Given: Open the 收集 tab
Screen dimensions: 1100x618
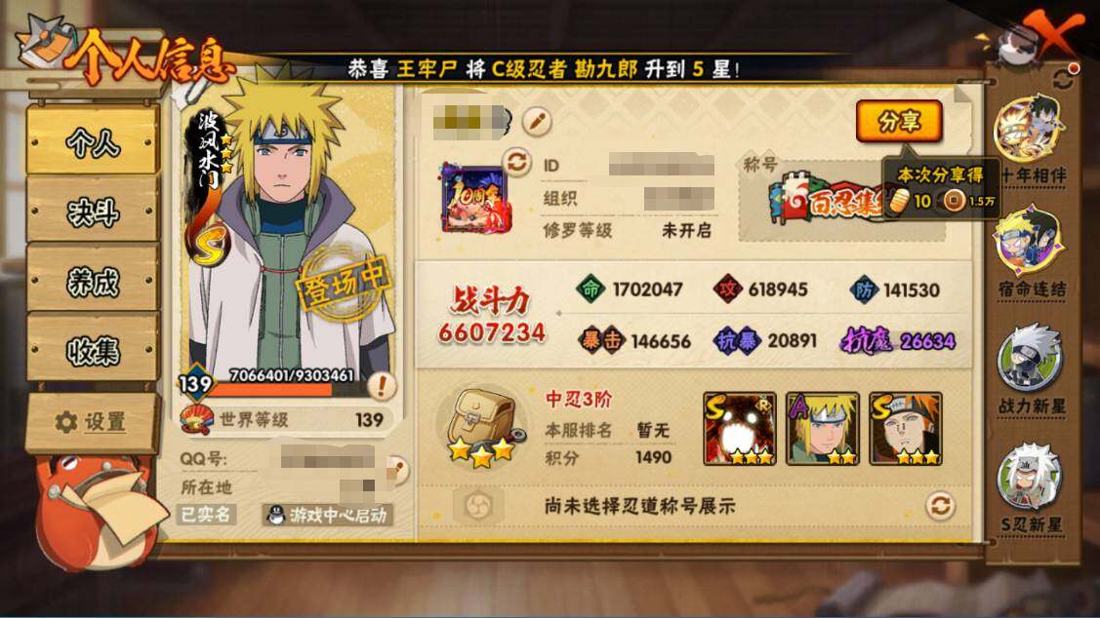Looking at the screenshot, I should 92,350.
